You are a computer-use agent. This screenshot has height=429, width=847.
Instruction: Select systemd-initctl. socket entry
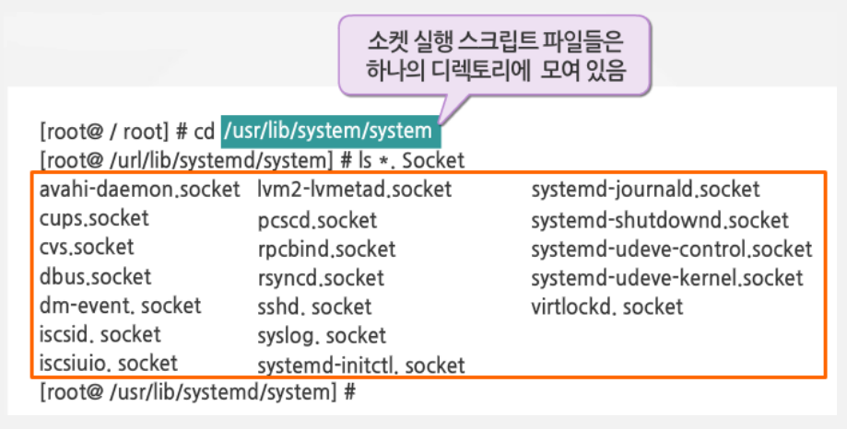coord(361,365)
